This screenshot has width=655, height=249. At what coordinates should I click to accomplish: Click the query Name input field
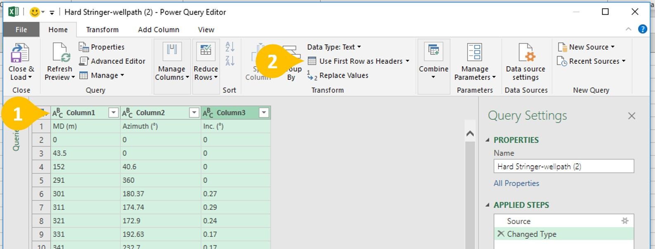pyautogui.click(x=563, y=167)
